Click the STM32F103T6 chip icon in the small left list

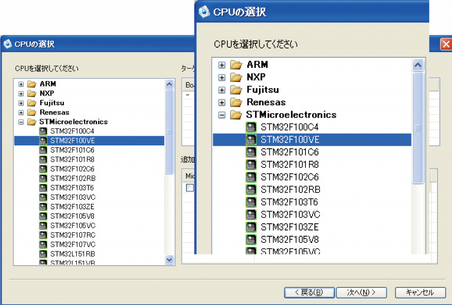tap(43, 188)
